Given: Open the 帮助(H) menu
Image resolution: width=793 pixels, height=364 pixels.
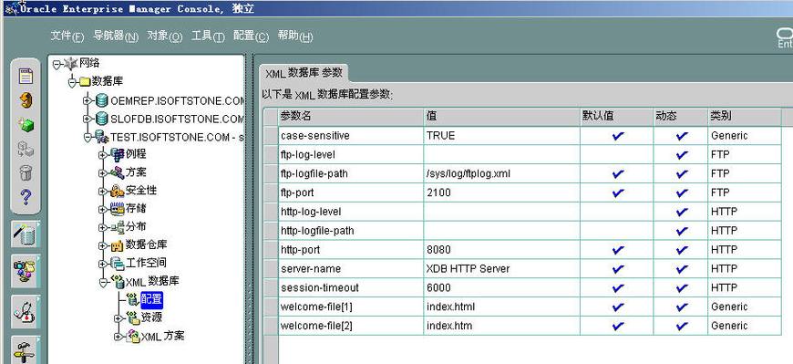Looking at the screenshot, I should [295, 36].
